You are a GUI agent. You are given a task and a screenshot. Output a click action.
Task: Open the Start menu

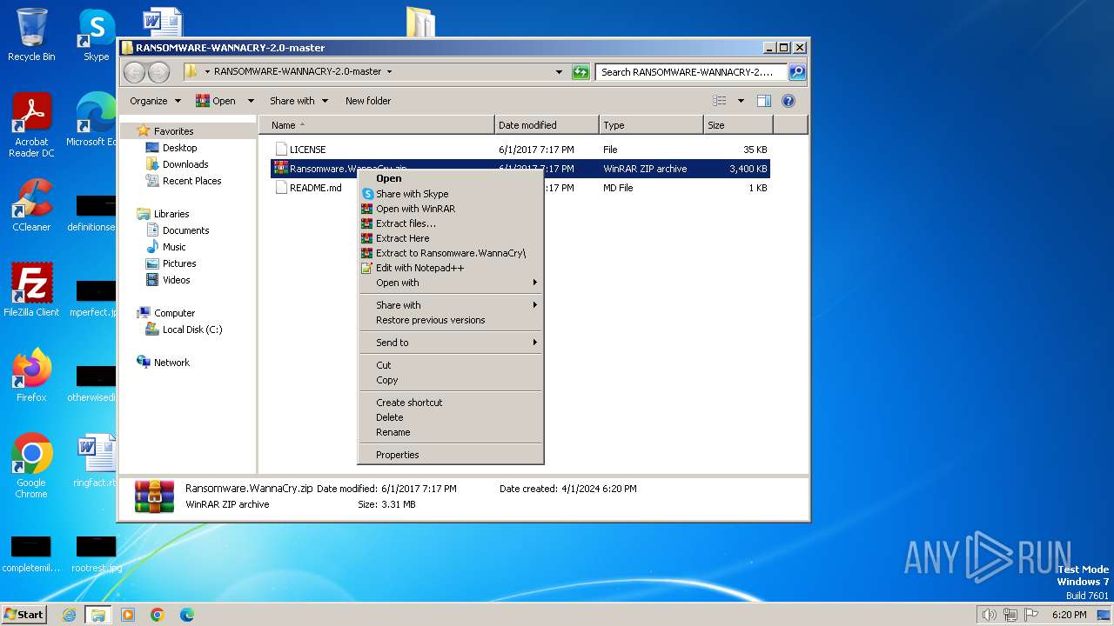pos(24,615)
